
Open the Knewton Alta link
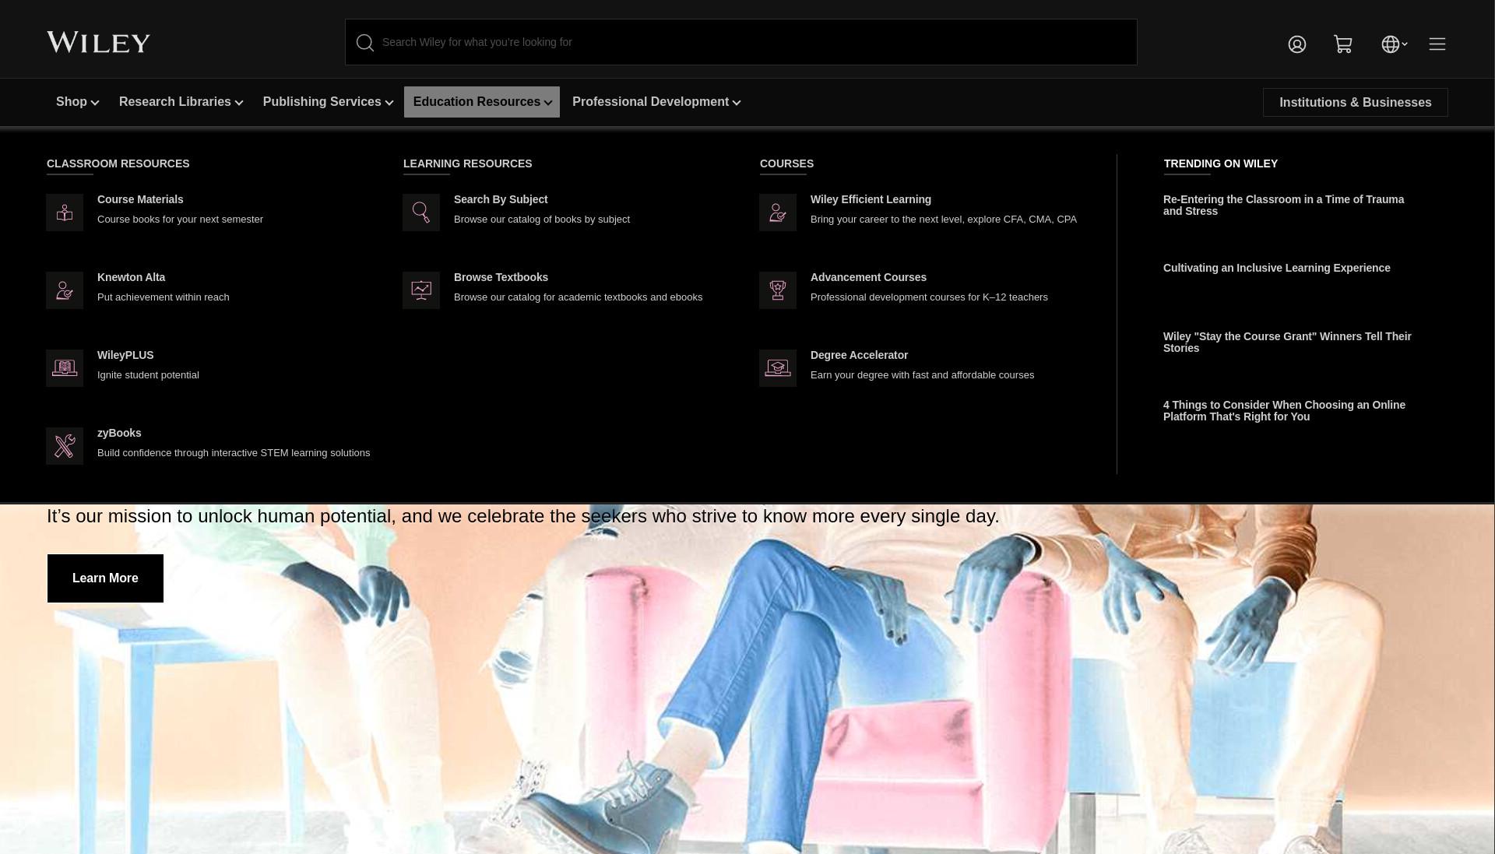point(131,278)
